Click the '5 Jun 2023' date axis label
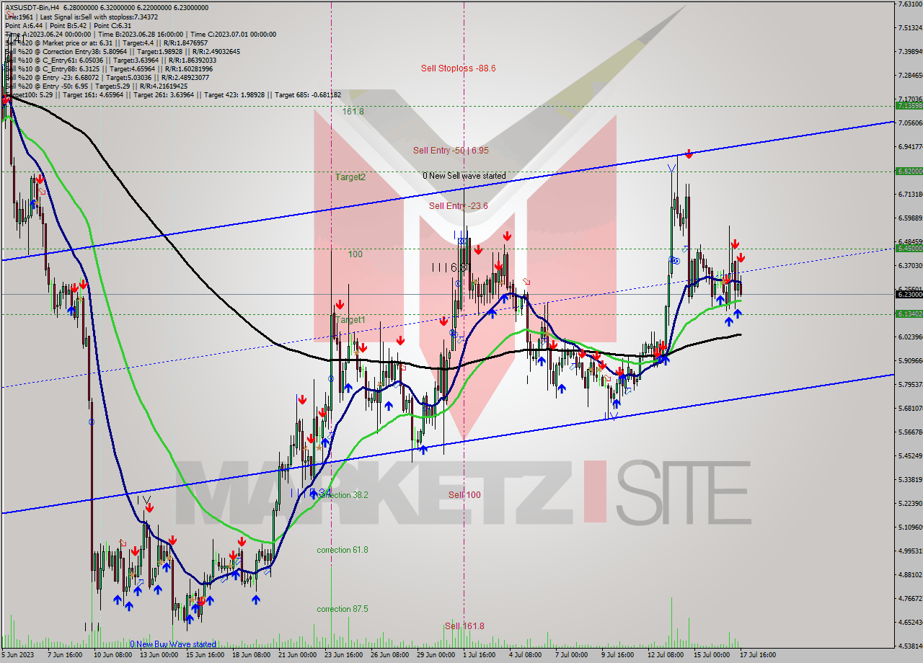Image resolution: width=923 pixels, height=663 pixels. [19, 655]
